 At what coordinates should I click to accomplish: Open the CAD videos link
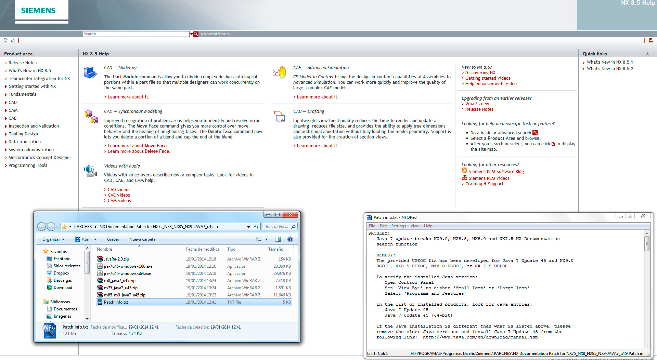pos(119,189)
